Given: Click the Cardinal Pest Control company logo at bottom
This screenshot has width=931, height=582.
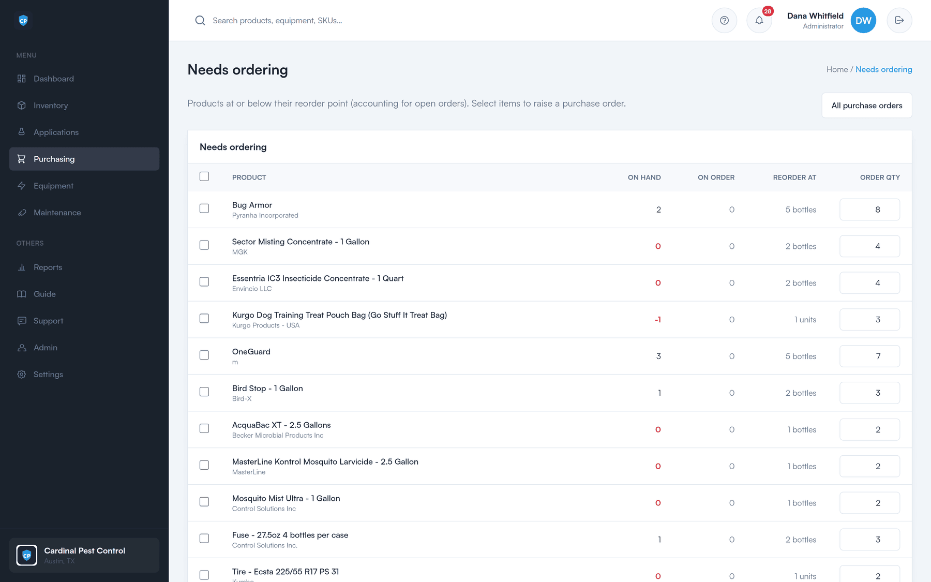Looking at the screenshot, I should [x=26, y=555].
